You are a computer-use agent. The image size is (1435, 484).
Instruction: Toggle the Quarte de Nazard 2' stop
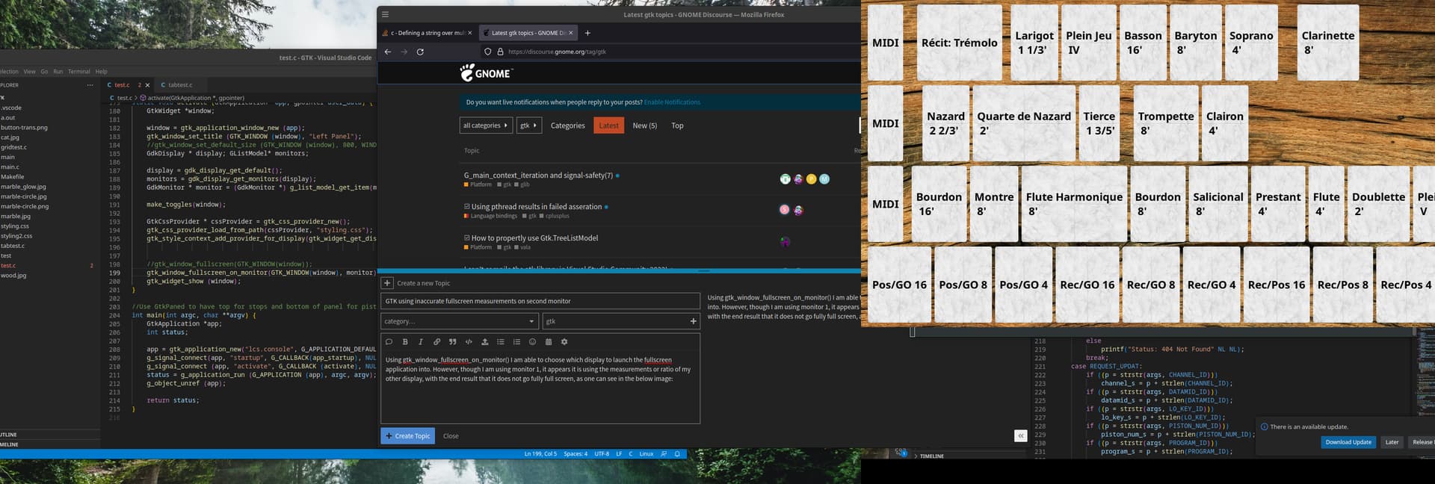1024,123
